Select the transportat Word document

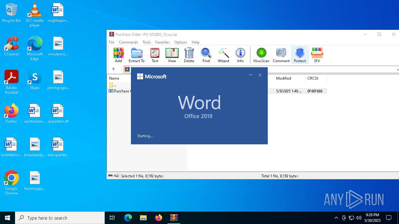58,147
